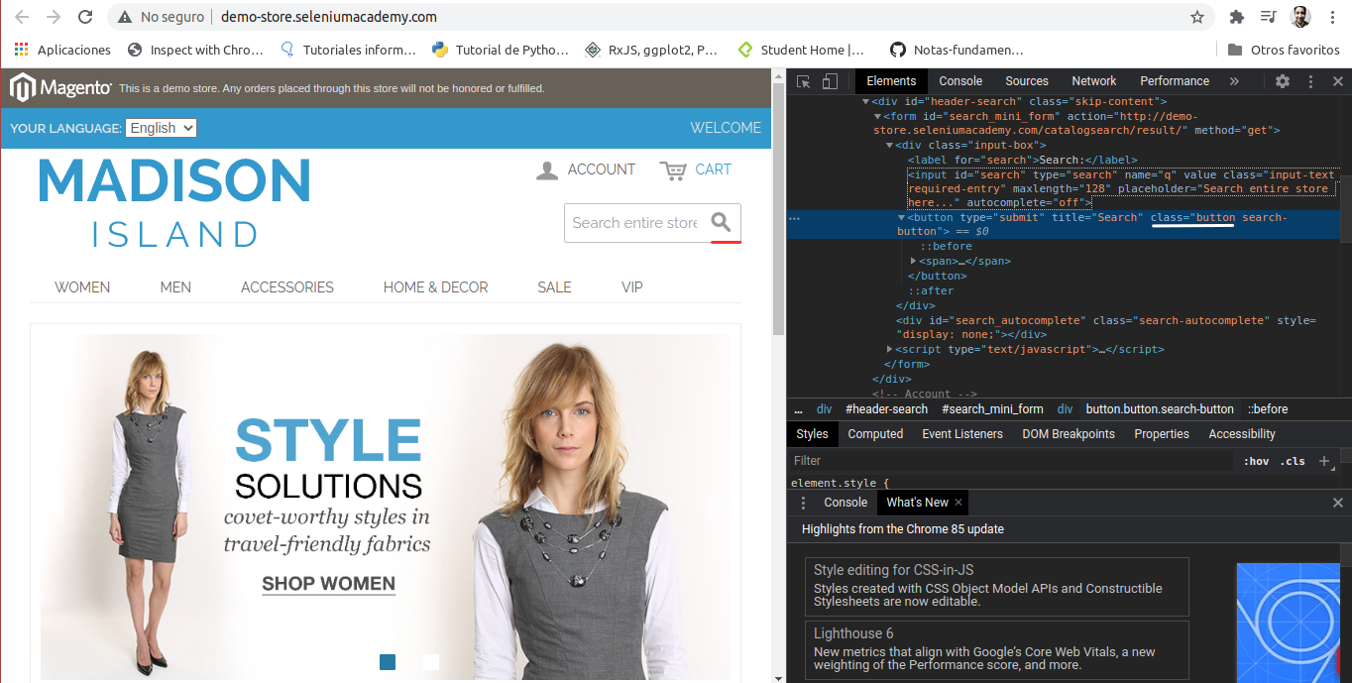Expand the span node
This screenshot has height=683, width=1352.
click(x=914, y=261)
